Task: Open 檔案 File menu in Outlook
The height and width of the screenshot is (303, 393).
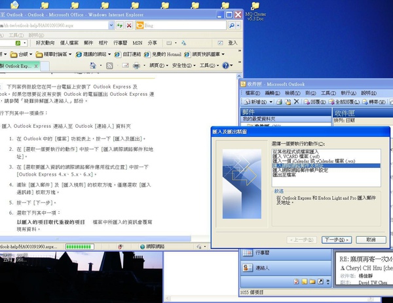Action: pyautogui.click(x=253, y=93)
